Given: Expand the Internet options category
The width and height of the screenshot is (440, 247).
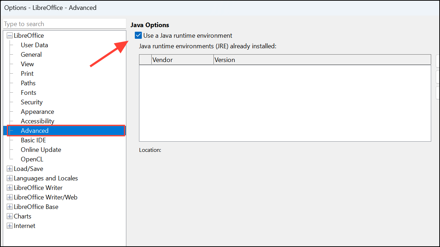Looking at the screenshot, I should point(10,226).
